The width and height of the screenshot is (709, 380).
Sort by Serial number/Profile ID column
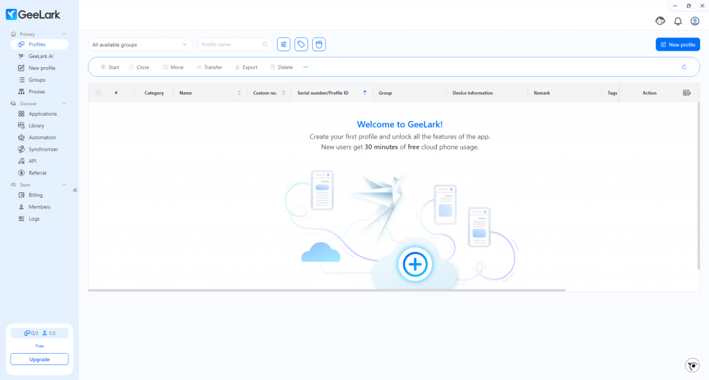click(364, 93)
